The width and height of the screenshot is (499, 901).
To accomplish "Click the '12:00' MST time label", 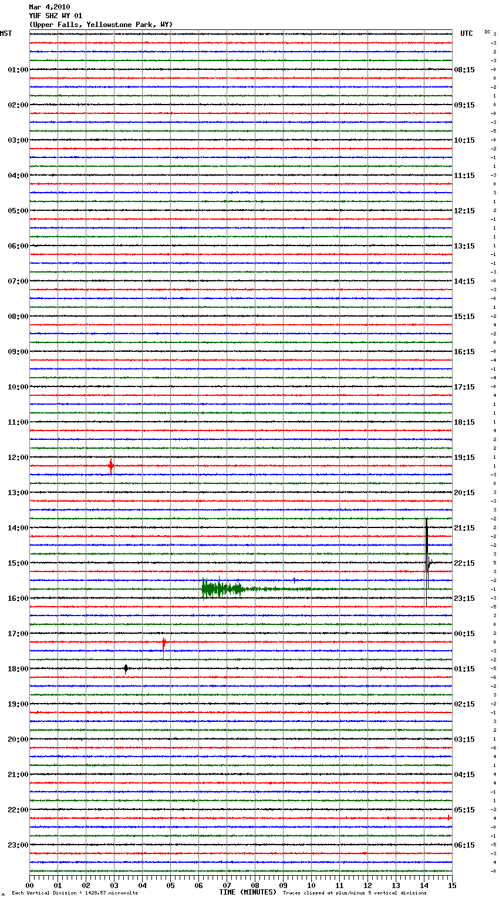I will (x=18, y=458).
